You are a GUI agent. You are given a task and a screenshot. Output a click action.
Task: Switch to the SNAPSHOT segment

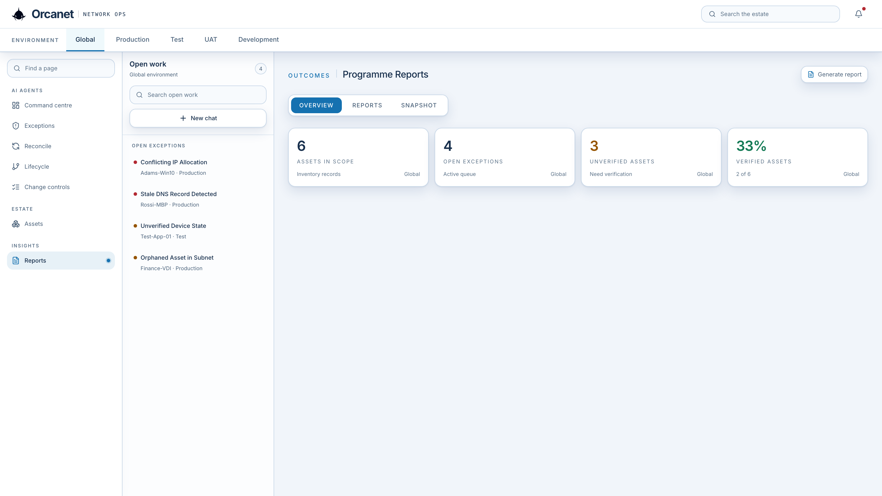419,105
